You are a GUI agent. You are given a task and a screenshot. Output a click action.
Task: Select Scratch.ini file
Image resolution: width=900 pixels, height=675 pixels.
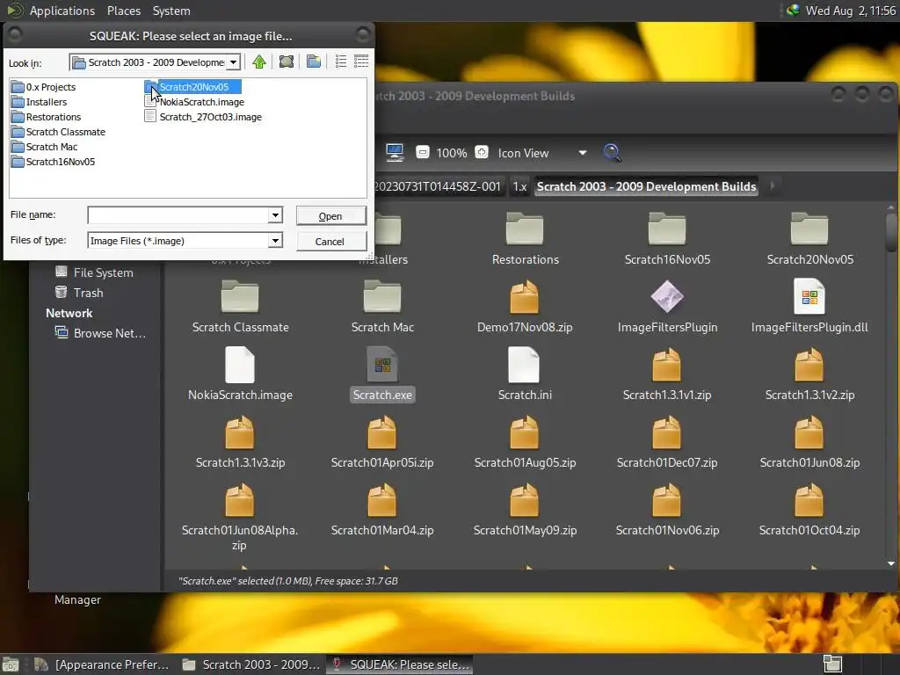click(x=525, y=374)
